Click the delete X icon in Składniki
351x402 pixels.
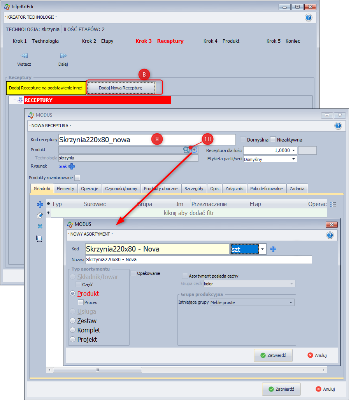click(x=40, y=226)
